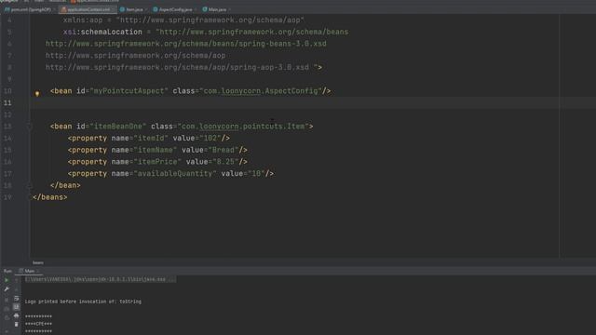Collapse the itemBeanOne bean fold marker
The image size is (596, 335).
click(29, 127)
